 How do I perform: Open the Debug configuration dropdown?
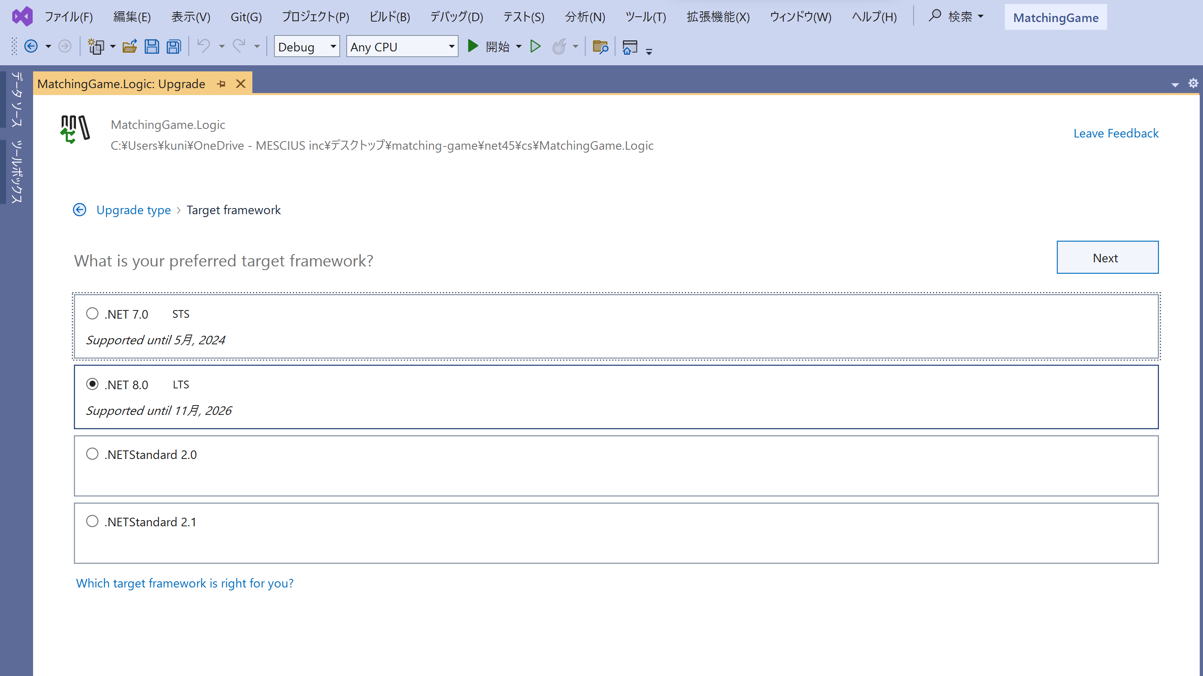pyautogui.click(x=307, y=47)
